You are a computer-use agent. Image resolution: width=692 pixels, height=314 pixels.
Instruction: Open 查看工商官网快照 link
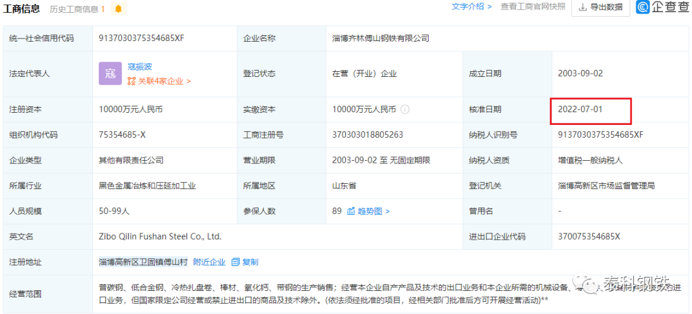(532, 6)
